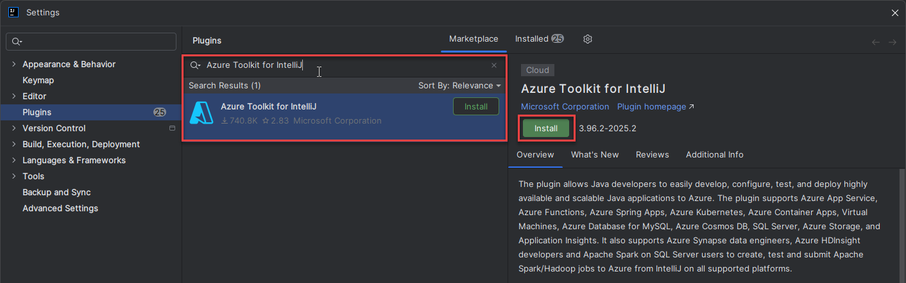Image resolution: width=906 pixels, height=283 pixels.
Task: Select Keymap in settings tree
Action: pyautogui.click(x=38, y=80)
